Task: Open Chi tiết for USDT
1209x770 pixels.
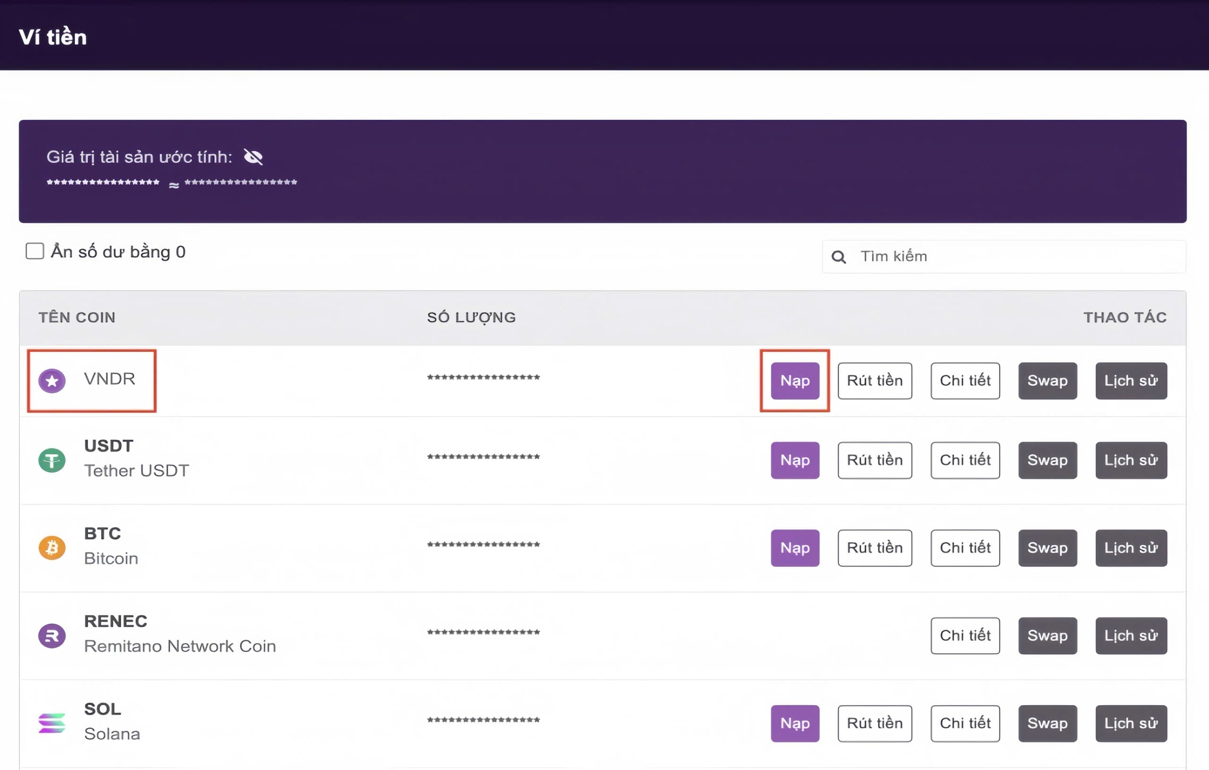Action: click(x=965, y=460)
